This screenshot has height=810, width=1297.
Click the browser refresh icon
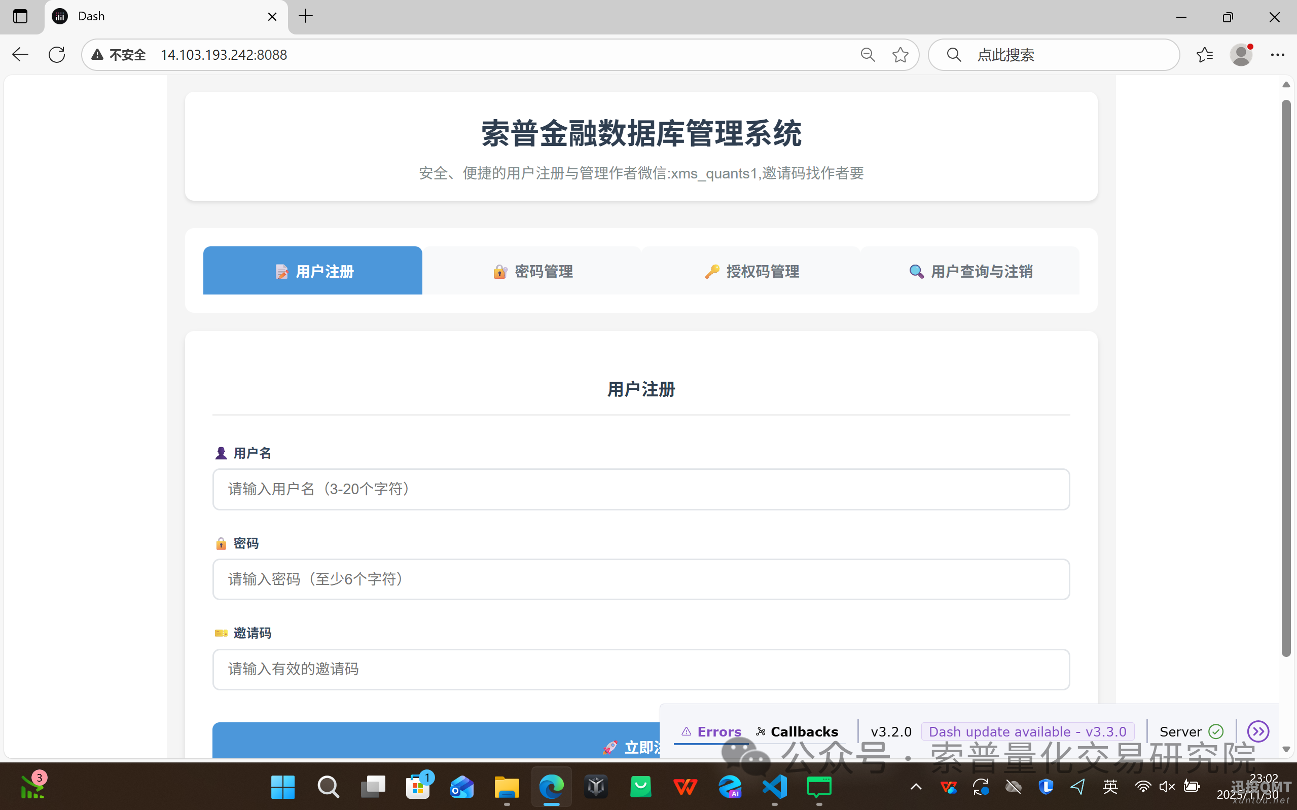[57, 55]
